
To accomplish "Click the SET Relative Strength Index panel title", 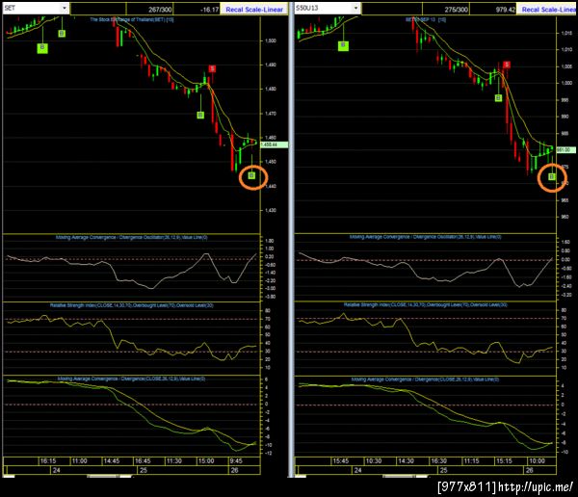I will 132,305.
